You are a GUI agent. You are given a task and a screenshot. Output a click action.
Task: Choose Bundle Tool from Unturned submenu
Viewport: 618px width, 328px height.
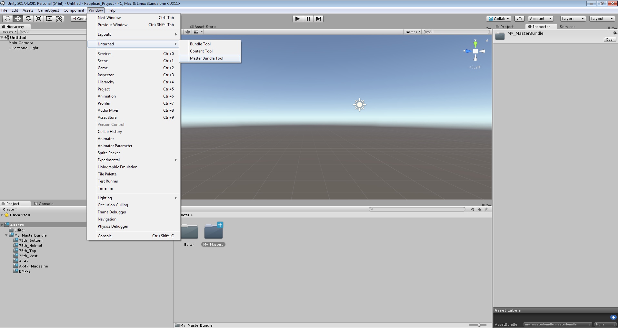pyautogui.click(x=210, y=44)
